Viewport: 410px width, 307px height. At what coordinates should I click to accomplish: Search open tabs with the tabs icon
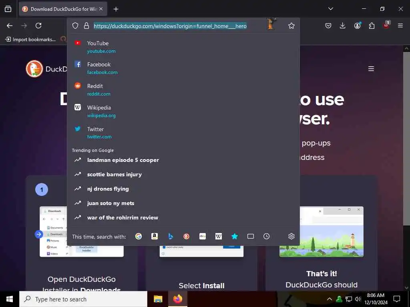click(251, 236)
